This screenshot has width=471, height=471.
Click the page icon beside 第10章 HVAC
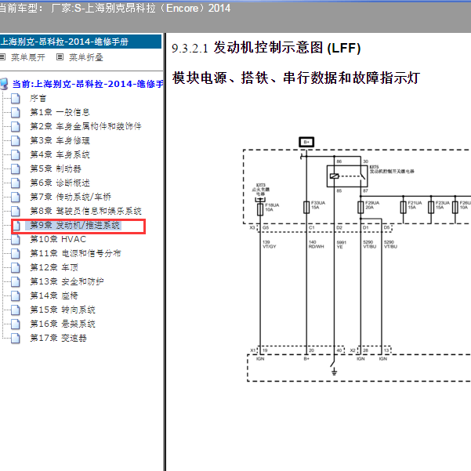point(16,239)
